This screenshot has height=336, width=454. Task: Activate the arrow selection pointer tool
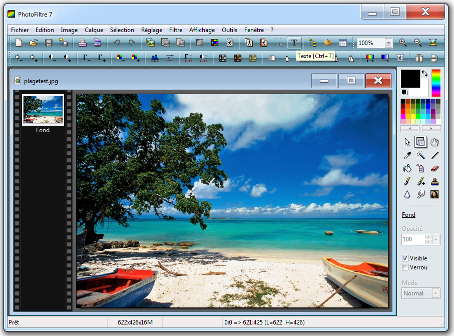[x=407, y=142]
